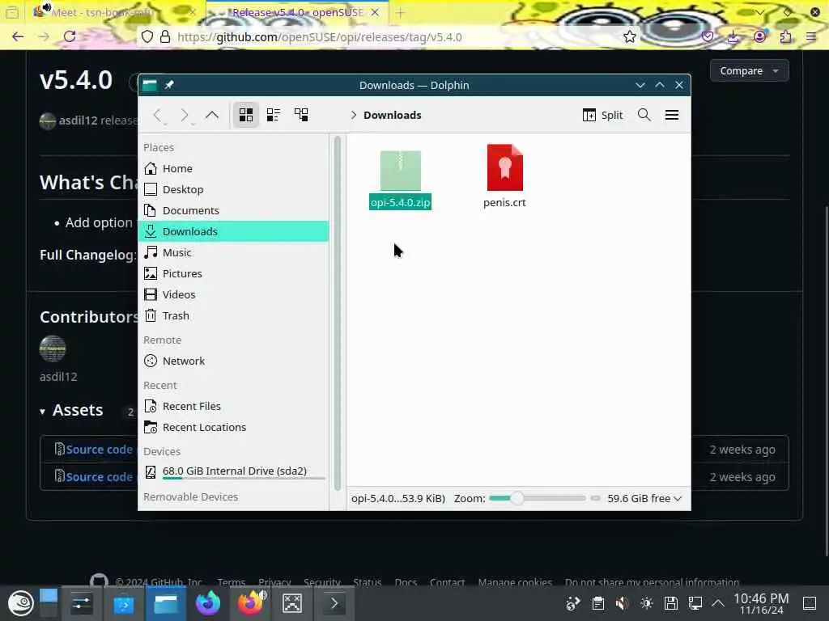Open Music in Places panel
This screenshot has height=621, width=829.
point(233,252)
